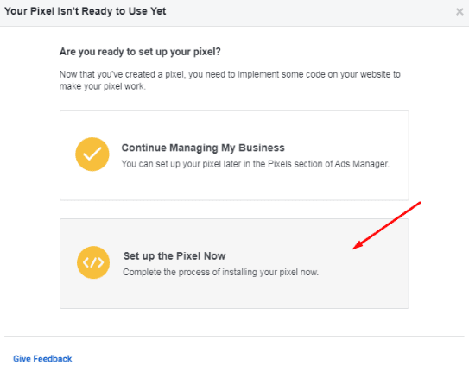Select the Set up the Pixel Now heading
The height and width of the screenshot is (378, 469).
(x=174, y=256)
